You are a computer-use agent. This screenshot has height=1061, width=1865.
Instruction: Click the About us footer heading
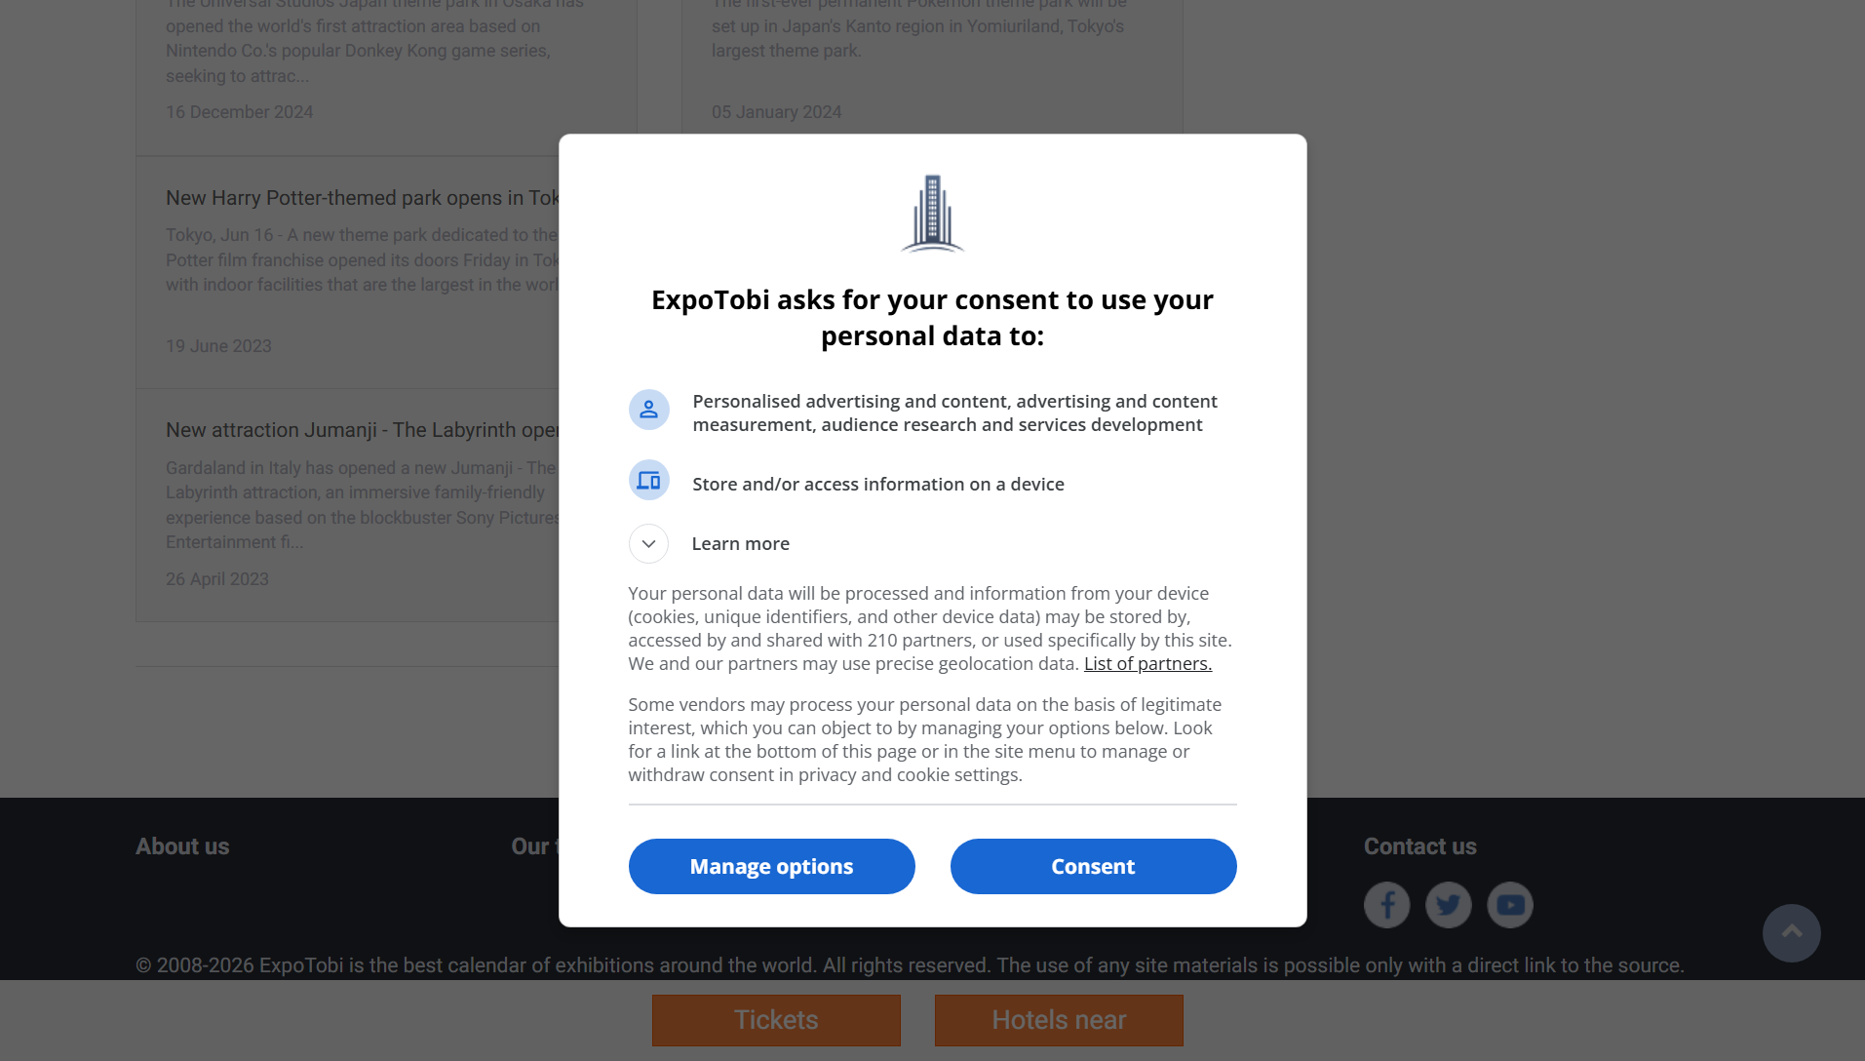[x=182, y=846]
